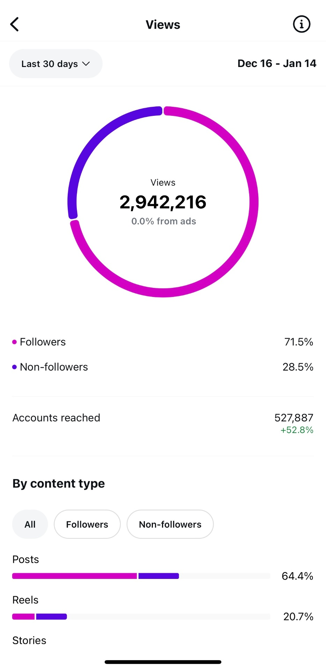Select the All filter chip
Screen dimensions: 326x670
point(30,524)
